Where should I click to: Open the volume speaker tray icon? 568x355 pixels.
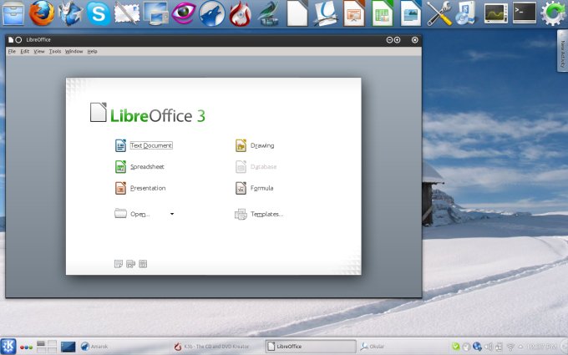click(x=489, y=347)
